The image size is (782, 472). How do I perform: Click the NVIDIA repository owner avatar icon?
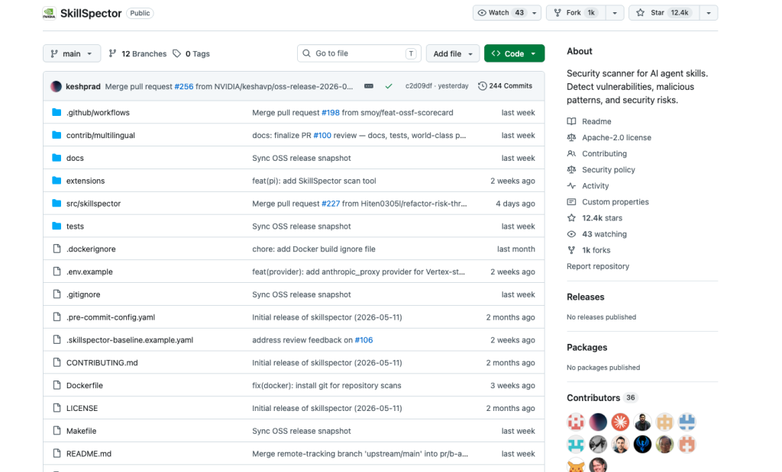(x=49, y=13)
